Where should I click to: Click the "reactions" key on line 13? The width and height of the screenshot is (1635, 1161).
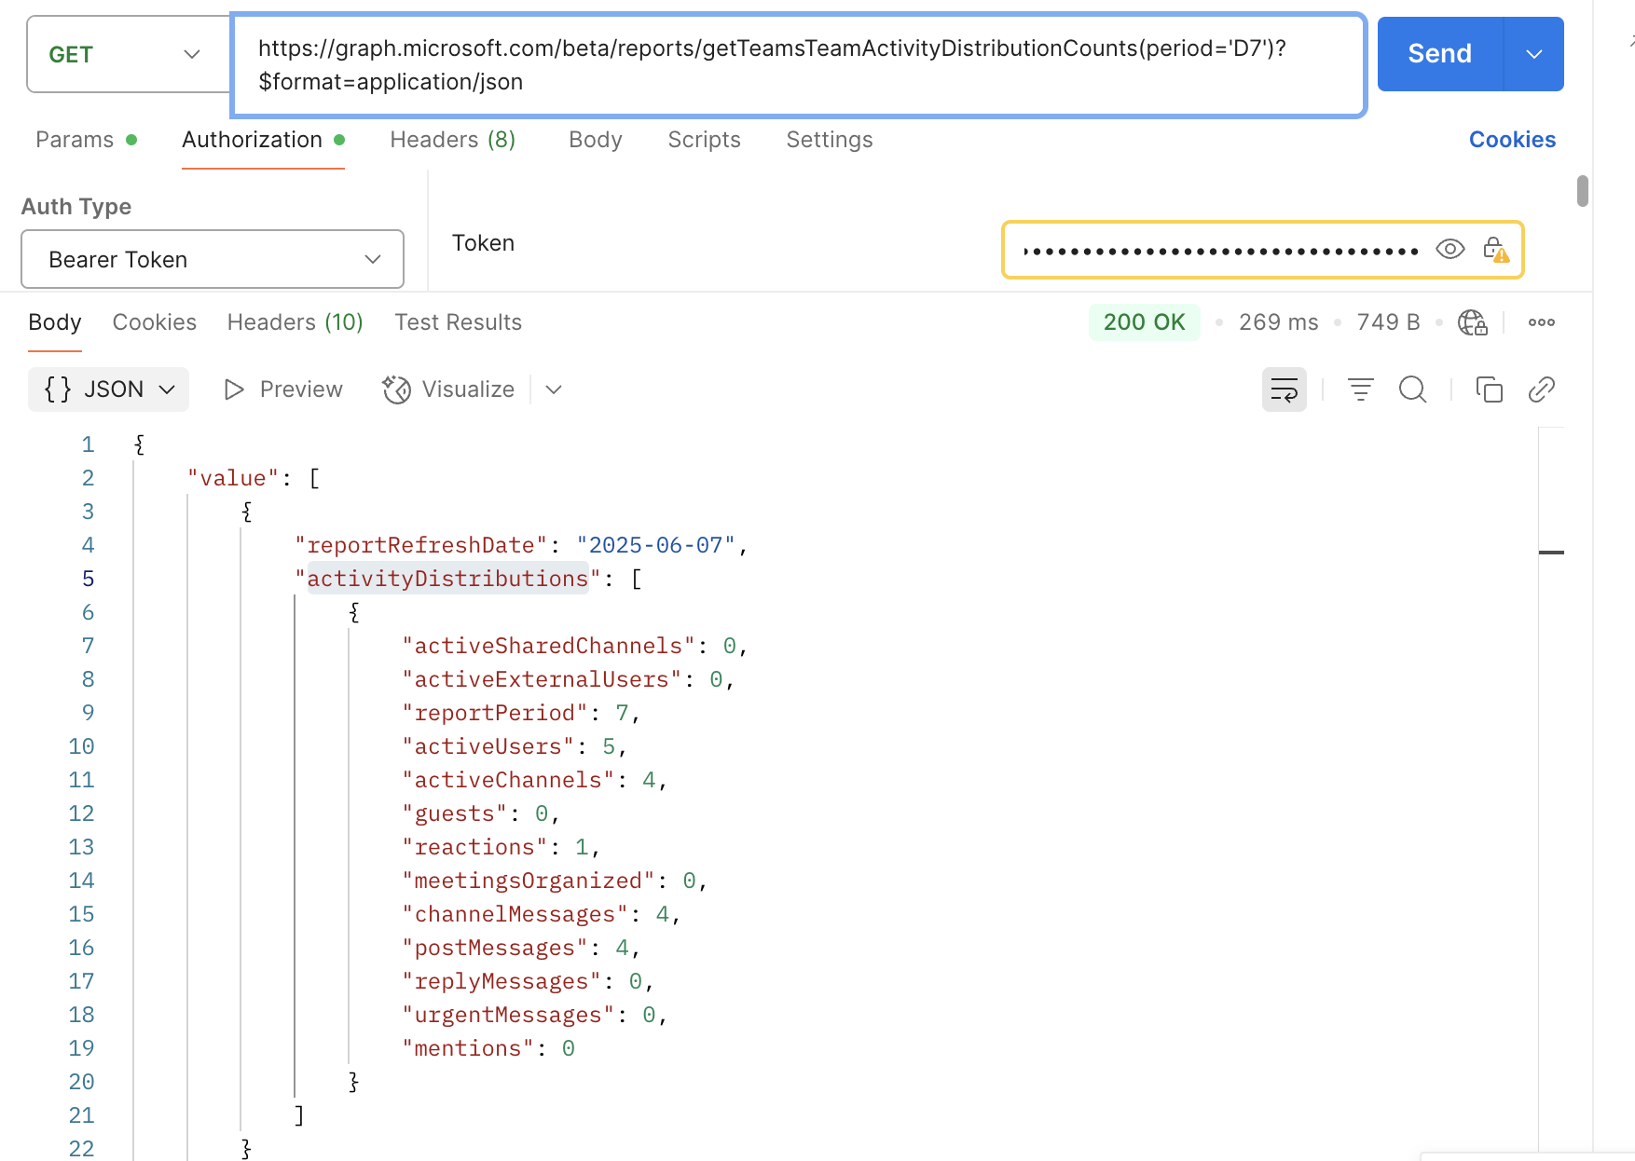point(474,847)
